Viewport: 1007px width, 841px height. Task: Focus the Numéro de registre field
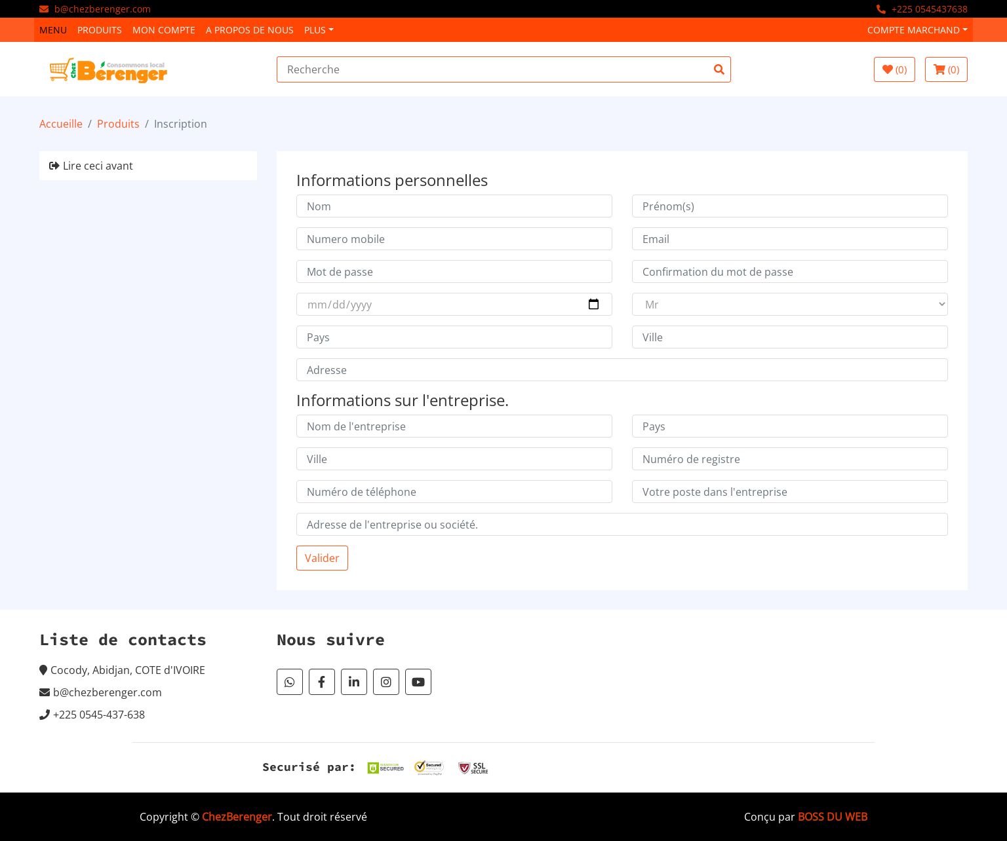click(790, 458)
